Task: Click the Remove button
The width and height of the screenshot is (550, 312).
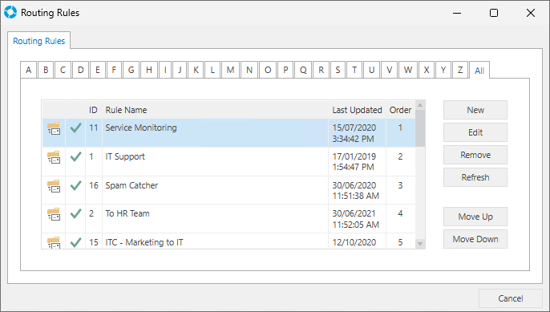Action: 475,155
